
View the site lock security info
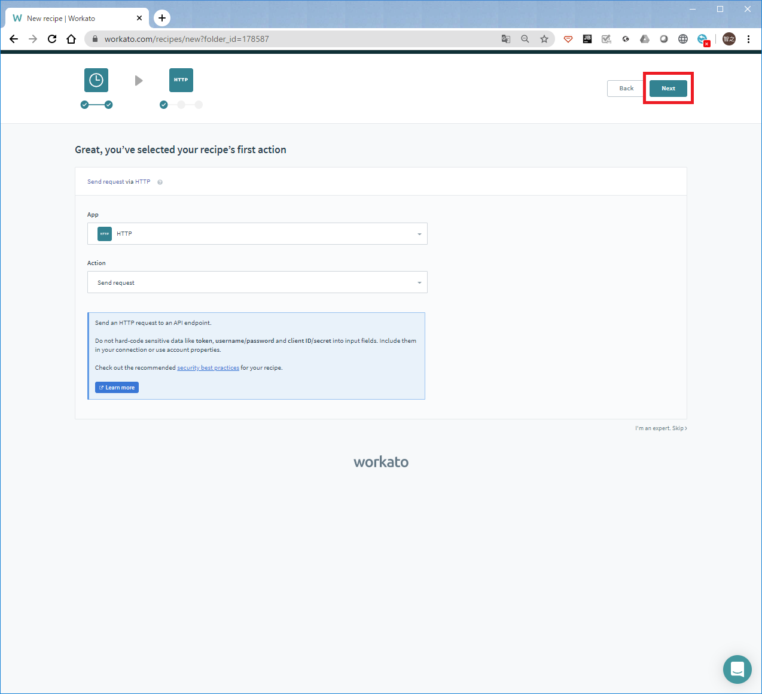[x=95, y=39]
